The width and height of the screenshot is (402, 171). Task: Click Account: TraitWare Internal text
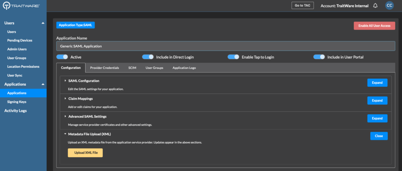click(x=345, y=5)
